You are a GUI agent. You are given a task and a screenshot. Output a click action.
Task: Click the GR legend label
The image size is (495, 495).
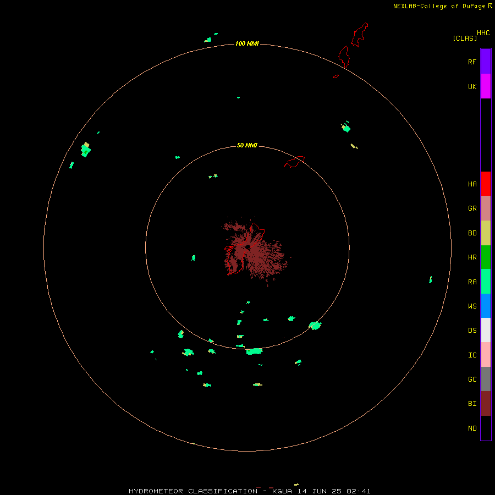[x=472, y=208]
